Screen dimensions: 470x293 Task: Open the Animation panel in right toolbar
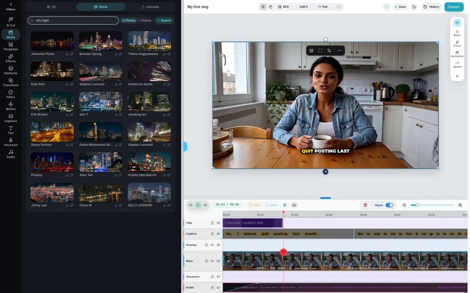(x=457, y=54)
